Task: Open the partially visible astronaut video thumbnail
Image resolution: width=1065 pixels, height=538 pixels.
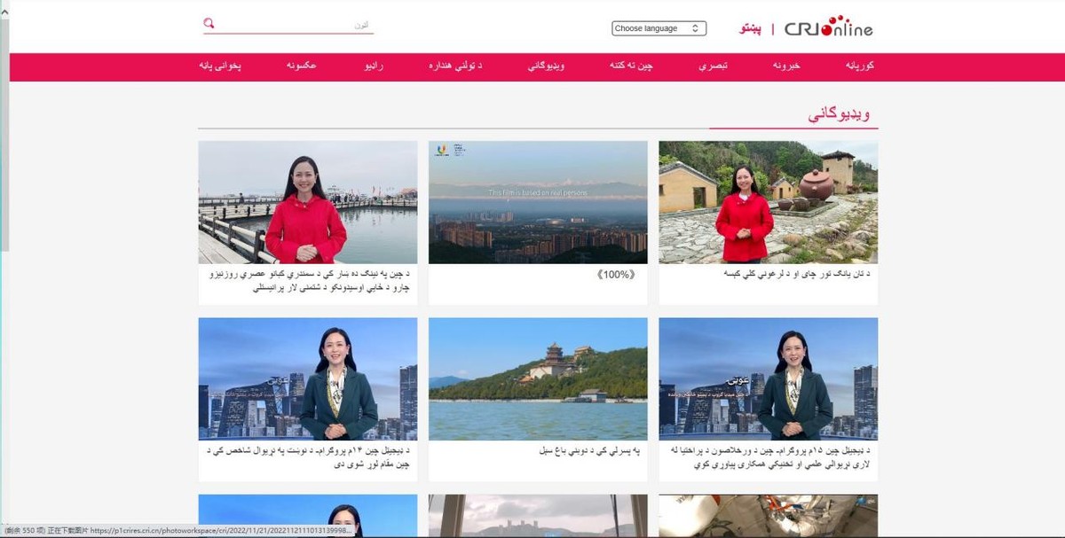Action: pos(769,516)
